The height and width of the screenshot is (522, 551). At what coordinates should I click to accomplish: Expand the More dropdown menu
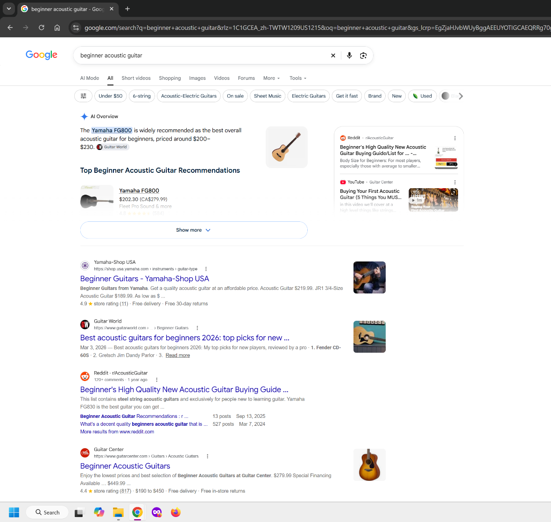(x=272, y=78)
